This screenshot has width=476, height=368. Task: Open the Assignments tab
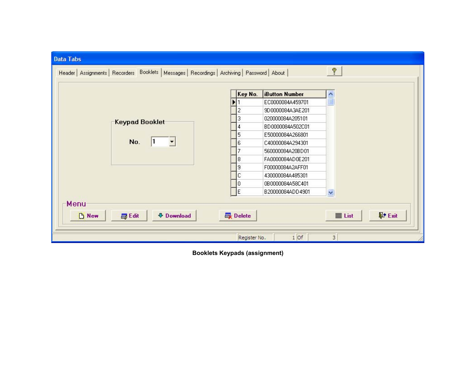[93, 73]
